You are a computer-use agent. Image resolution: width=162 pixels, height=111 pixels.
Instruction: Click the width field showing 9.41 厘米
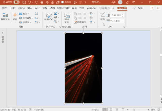(x=116, y=21)
